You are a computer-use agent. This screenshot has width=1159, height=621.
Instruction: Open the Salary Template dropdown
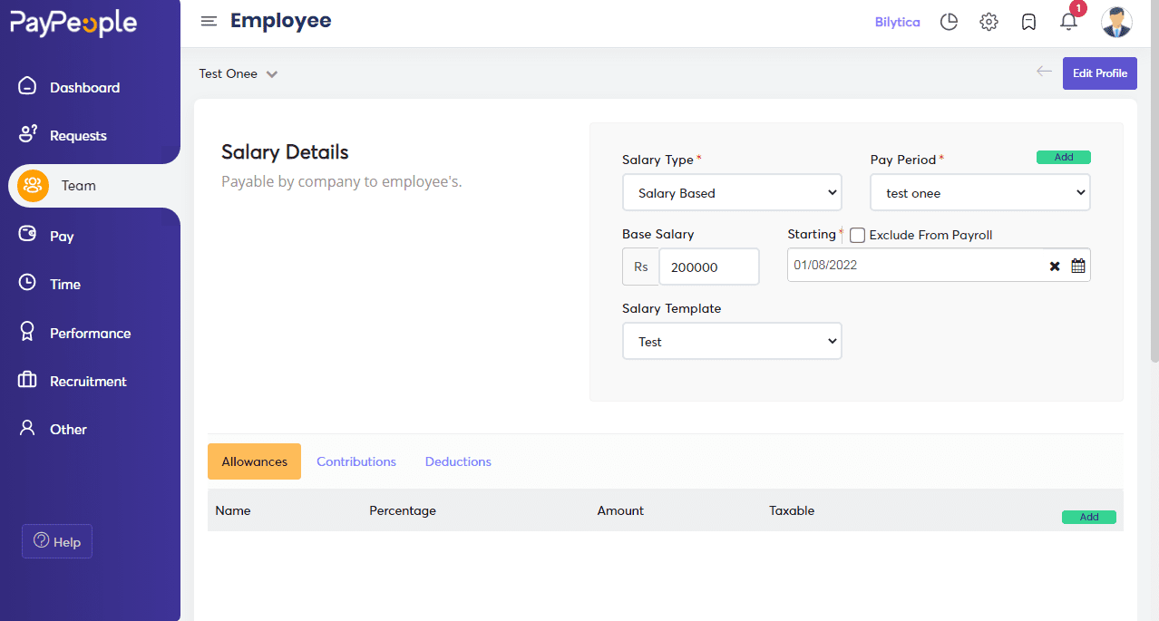click(x=731, y=341)
